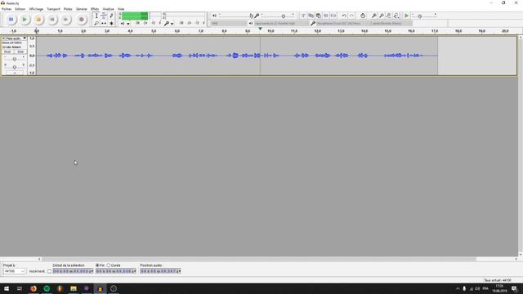
Task: Stop playback with the yellow Stop button
Action: pyautogui.click(x=38, y=20)
